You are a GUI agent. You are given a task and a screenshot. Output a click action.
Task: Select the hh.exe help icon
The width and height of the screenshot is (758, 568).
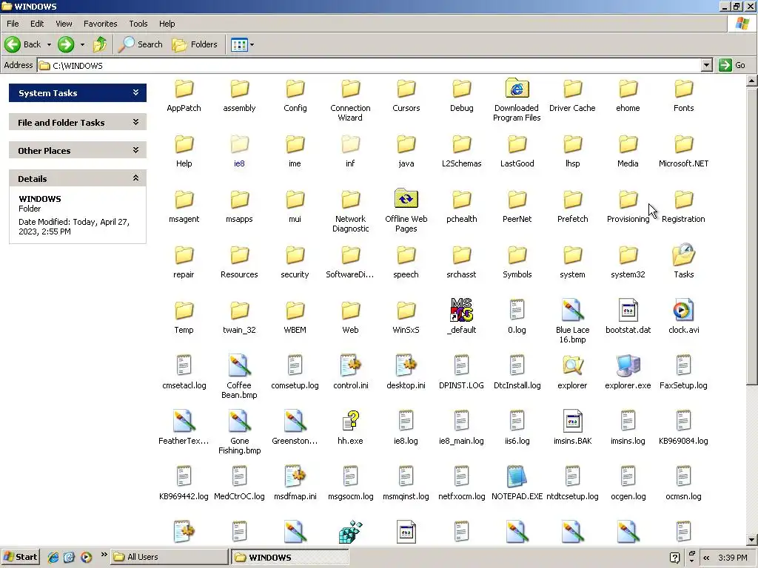click(x=350, y=421)
